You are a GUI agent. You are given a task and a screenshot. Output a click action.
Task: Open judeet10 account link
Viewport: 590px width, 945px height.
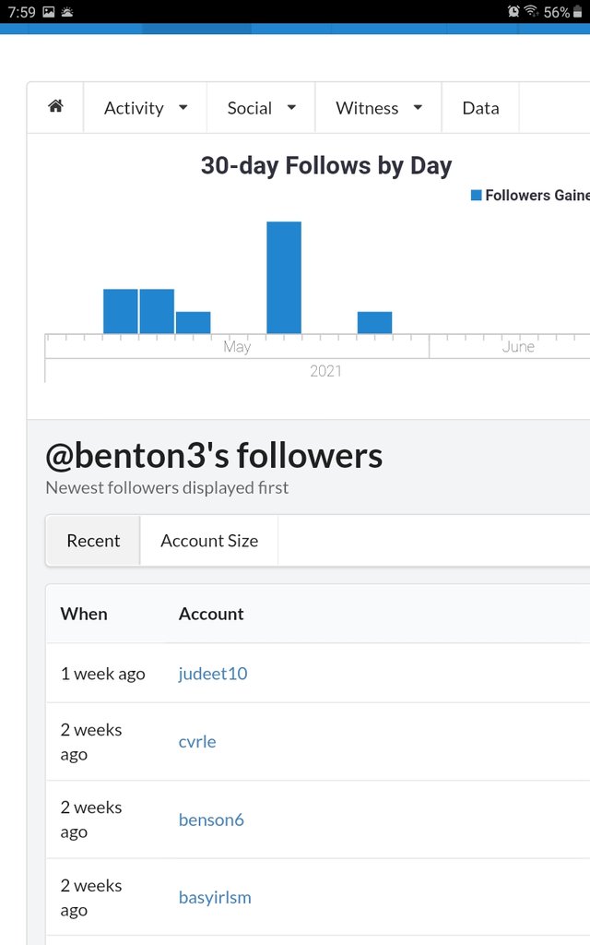pos(213,674)
